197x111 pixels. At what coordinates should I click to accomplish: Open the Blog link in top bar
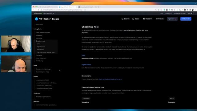[162, 13]
